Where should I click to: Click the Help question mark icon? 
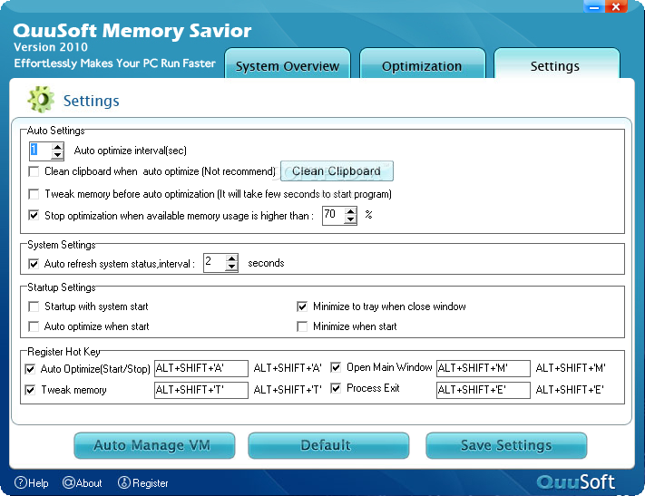click(21, 482)
